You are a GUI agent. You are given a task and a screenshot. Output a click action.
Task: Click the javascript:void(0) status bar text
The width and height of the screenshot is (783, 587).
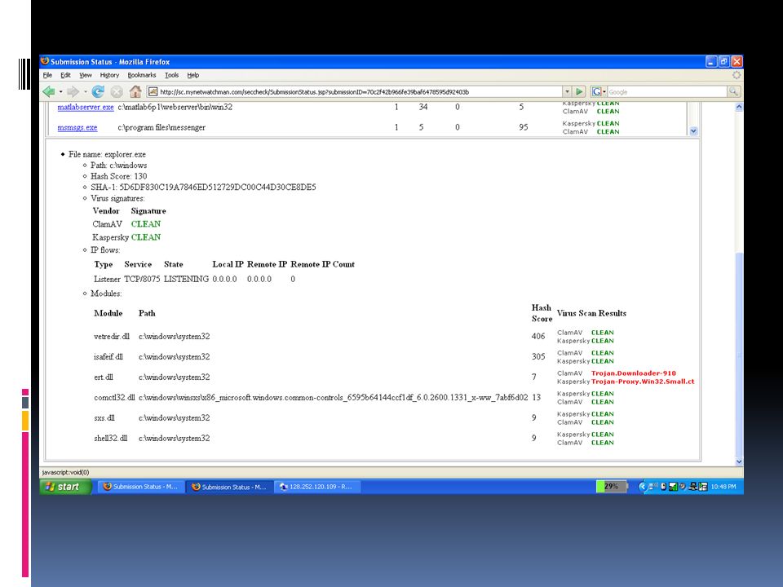click(65, 472)
